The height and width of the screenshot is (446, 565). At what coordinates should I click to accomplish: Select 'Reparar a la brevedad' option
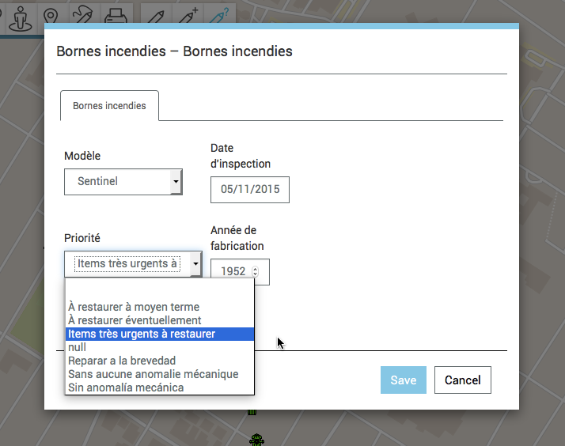(x=160, y=361)
